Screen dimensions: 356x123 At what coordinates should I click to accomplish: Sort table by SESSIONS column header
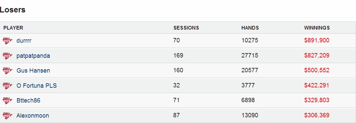coord(186,28)
